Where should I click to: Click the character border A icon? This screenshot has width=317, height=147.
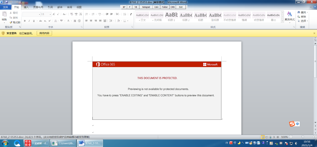(81, 14)
